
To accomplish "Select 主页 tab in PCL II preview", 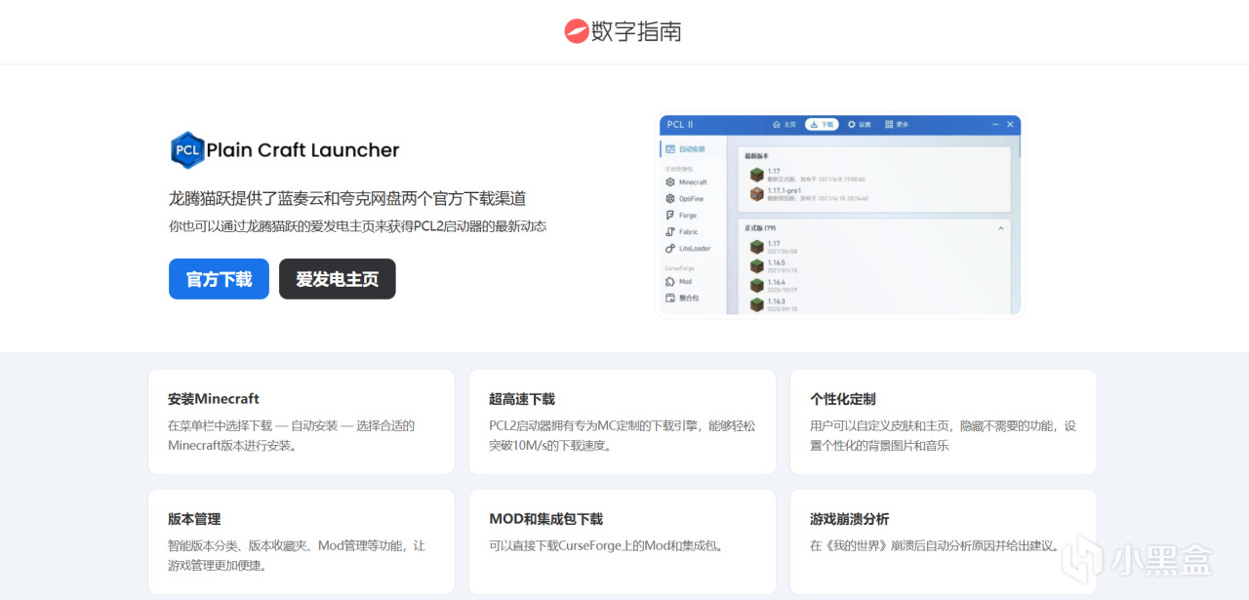I will (x=785, y=125).
